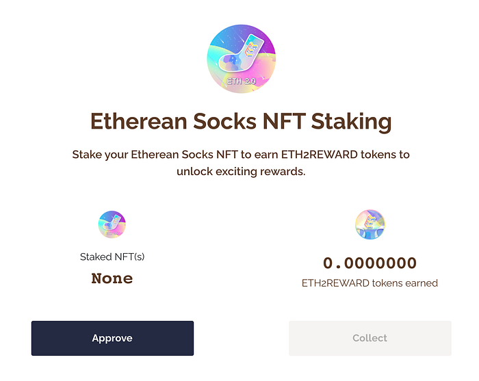Click the 0.0000000 earned balance
This screenshot has width=479, height=381.
[x=370, y=263]
